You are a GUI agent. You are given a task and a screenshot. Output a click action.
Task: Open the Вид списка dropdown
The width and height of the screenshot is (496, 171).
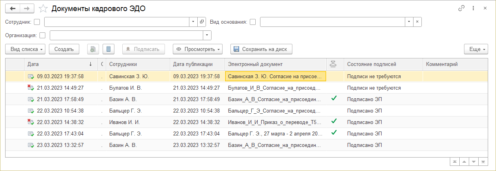click(26, 49)
